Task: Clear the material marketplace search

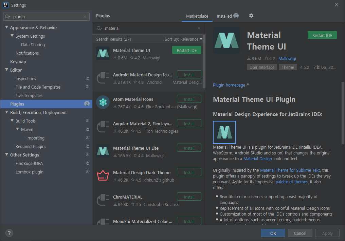Action: coord(199,28)
